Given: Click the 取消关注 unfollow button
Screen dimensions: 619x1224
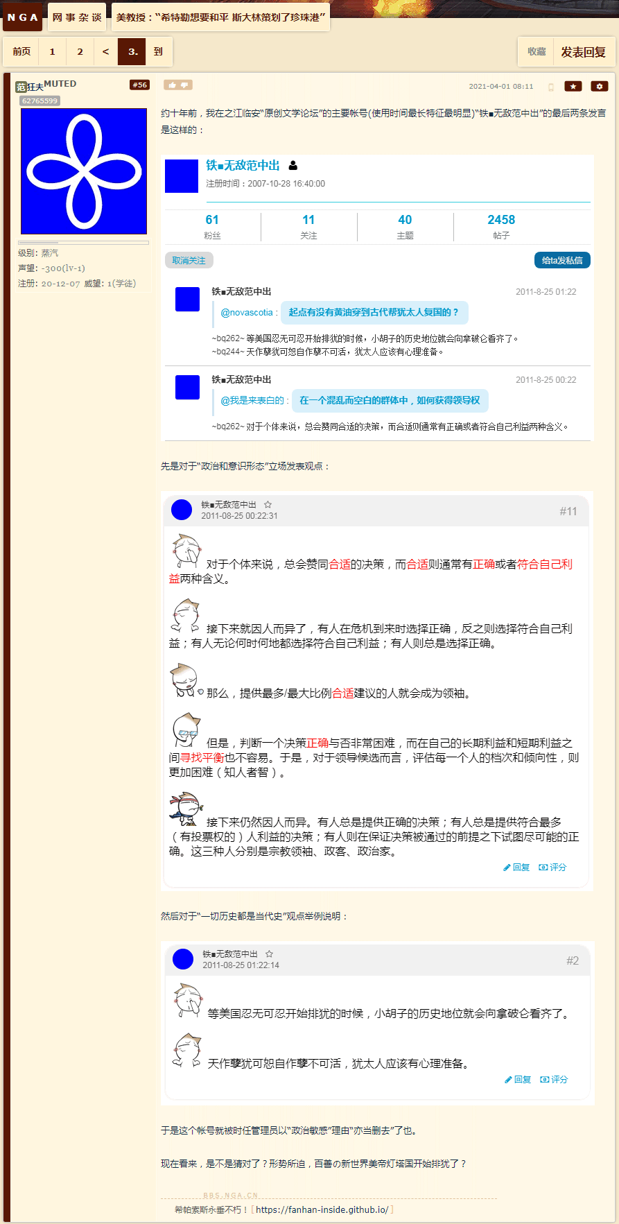Looking at the screenshot, I should 189,260.
